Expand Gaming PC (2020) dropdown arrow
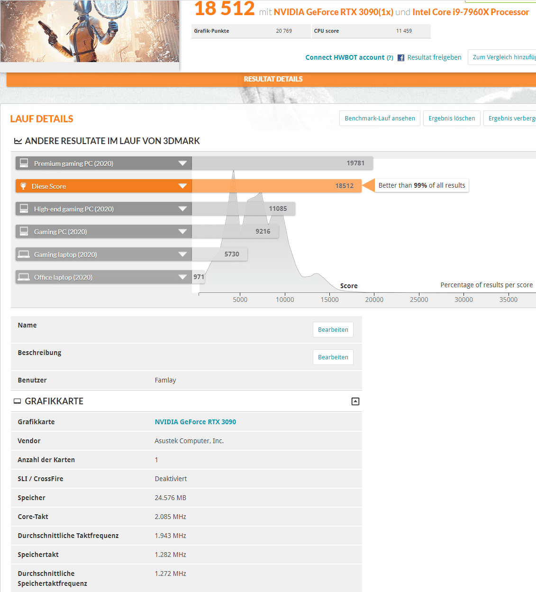 point(182,232)
